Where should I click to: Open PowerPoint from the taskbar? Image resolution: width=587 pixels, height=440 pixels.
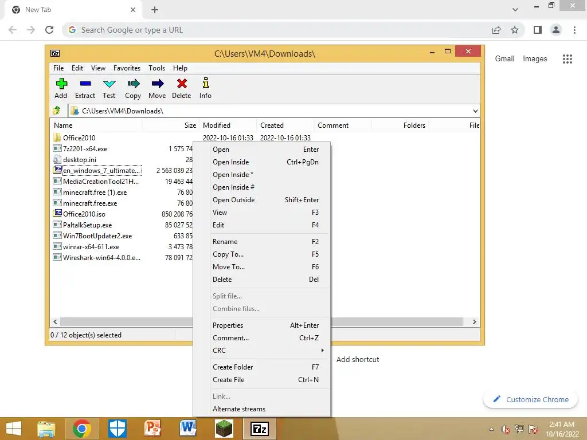click(152, 429)
